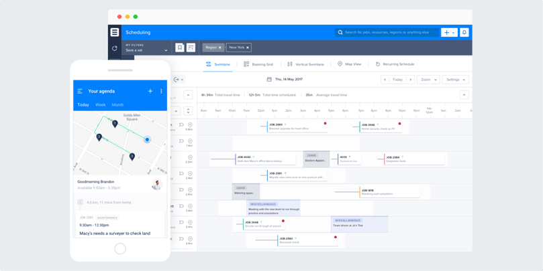This screenshot has height=271, width=543.
Task: Click the red alert dot on Browser upgrade job
Action: [x=325, y=123]
